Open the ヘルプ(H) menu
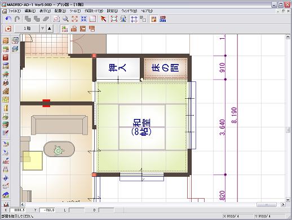Viewport: 292px width, 220px height. 147,11
